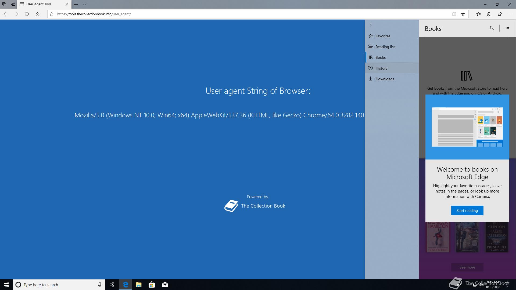Viewport: 516px width, 290px height.
Task: Open Microsoft Store from taskbar
Action: pyautogui.click(x=152, y=285)
